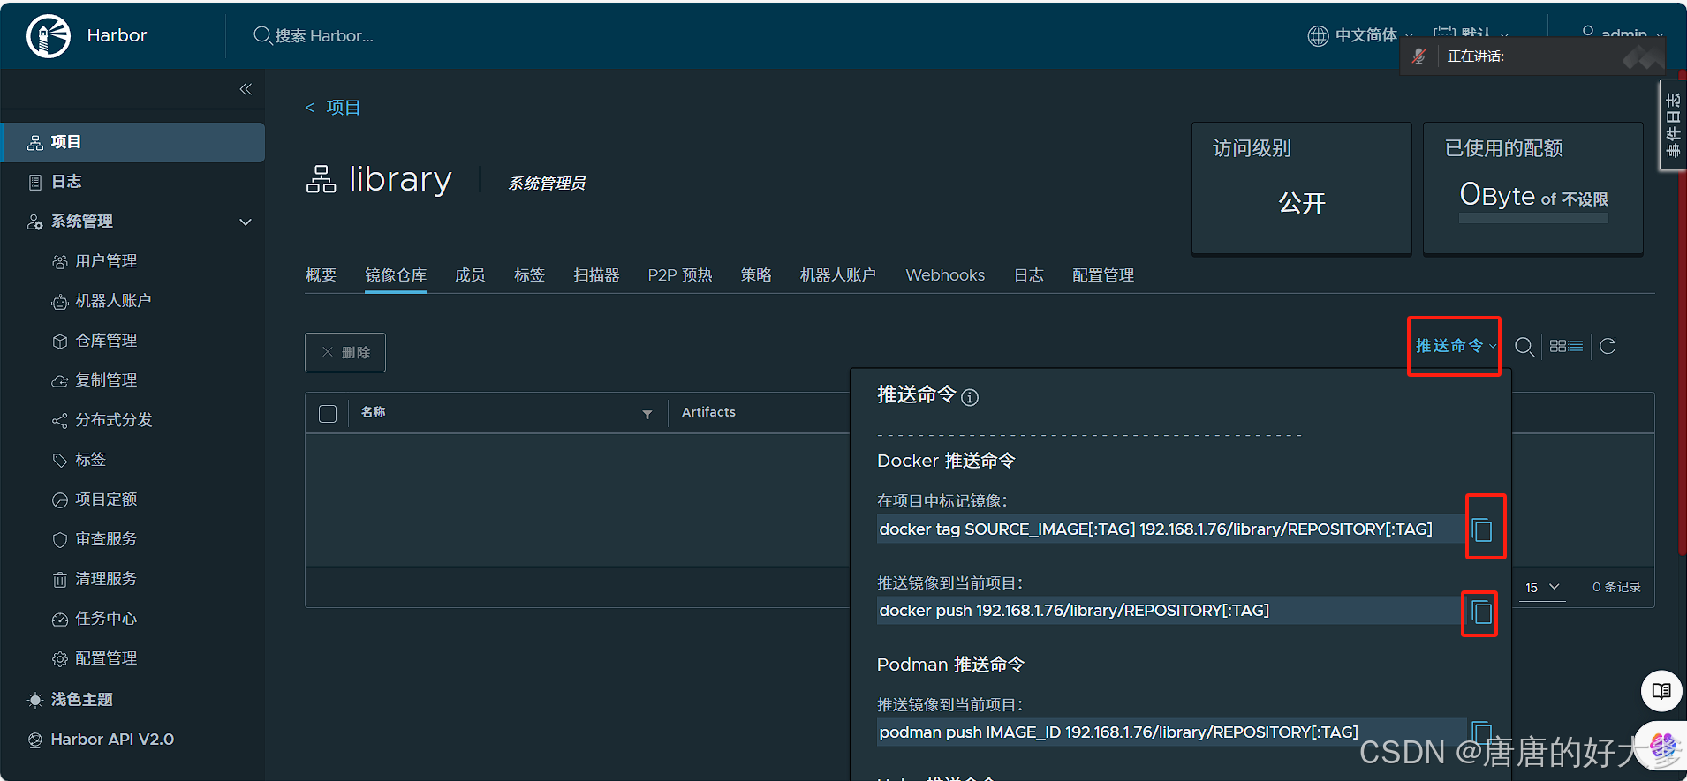Open 清理服务 in sidebar
1687x781 pixels.
pyautogui.click(x=106, y=579)
